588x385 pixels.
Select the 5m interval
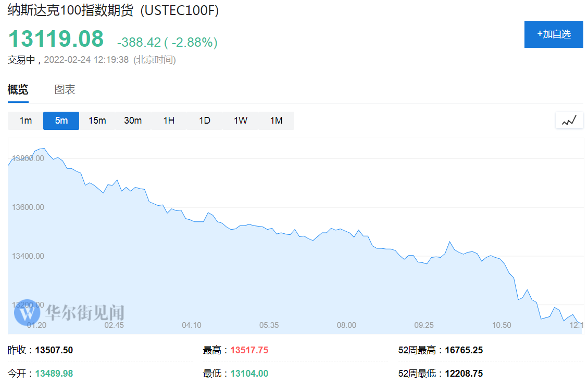(x=61, y=121)
